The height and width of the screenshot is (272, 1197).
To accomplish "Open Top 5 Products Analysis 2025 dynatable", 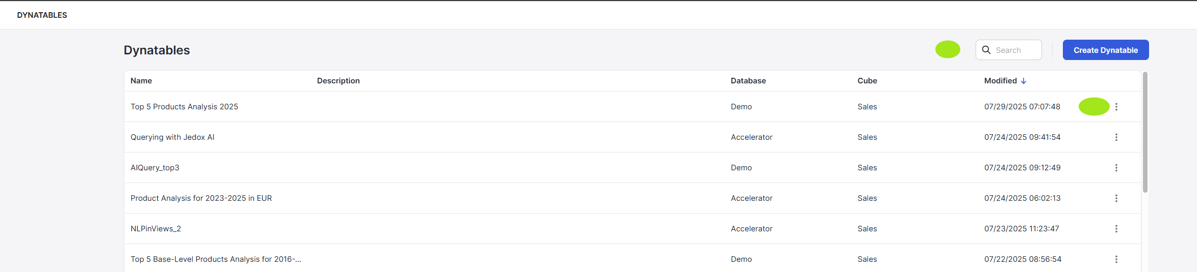I will pyautogui.click(x=184, y=107).
